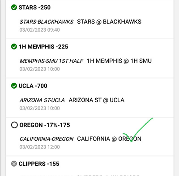Click the empty circle beside OREGON -17½-175
Image resolution: width=179 pixels, height=176 pixels.
coord(14,125)
